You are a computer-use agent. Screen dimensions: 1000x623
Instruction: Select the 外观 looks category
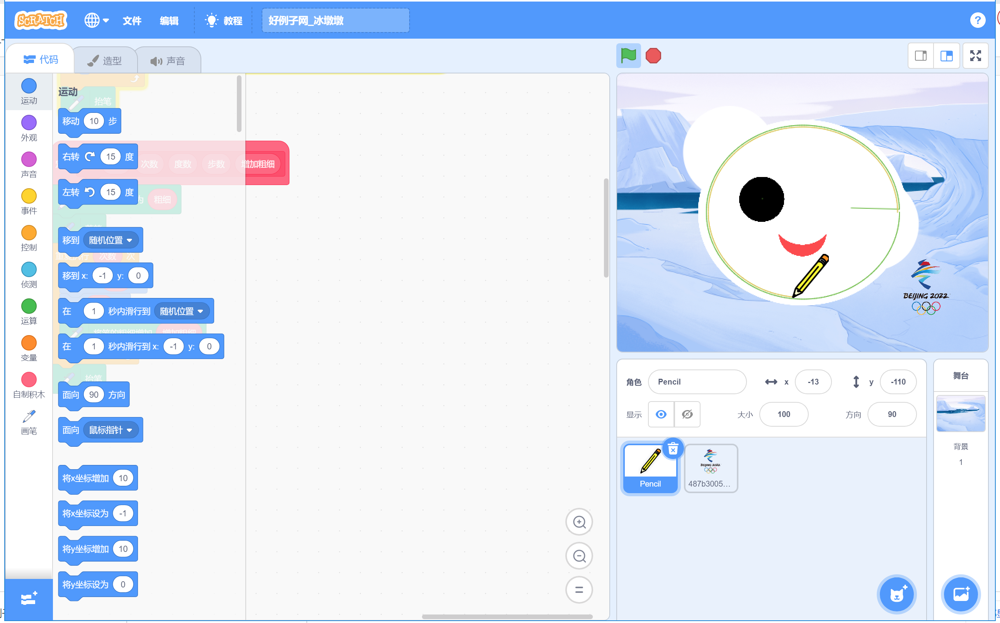click(29, 128)
